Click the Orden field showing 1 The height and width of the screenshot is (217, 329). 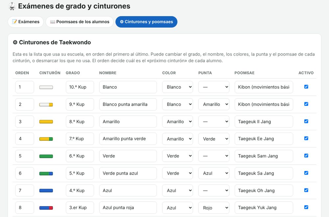point(25,87)
